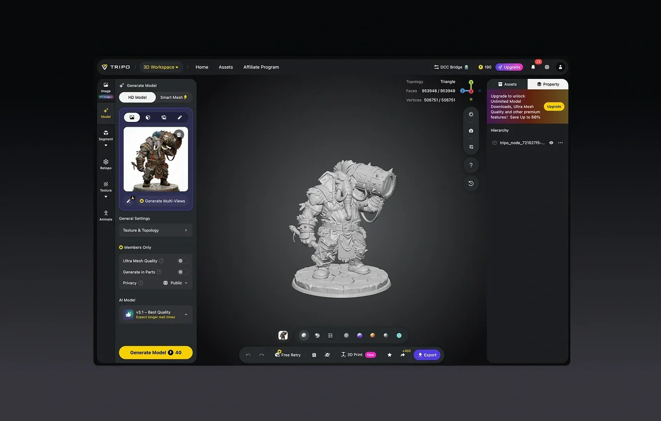This screenshot has width=661, height=421.
Task: Open the user profile avatar
Action: (560, 67)
